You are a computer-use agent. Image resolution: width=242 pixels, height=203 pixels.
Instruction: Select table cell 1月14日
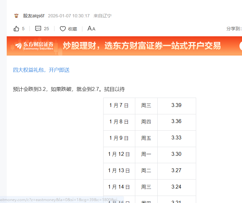tap(119, 188)
